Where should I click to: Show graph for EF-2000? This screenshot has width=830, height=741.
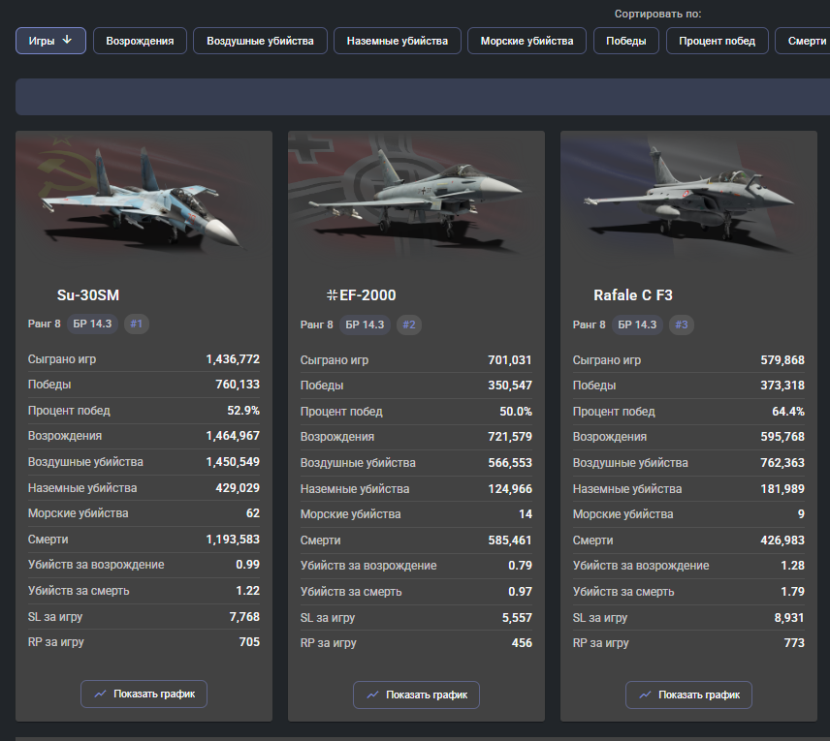[x=416, y=695]
